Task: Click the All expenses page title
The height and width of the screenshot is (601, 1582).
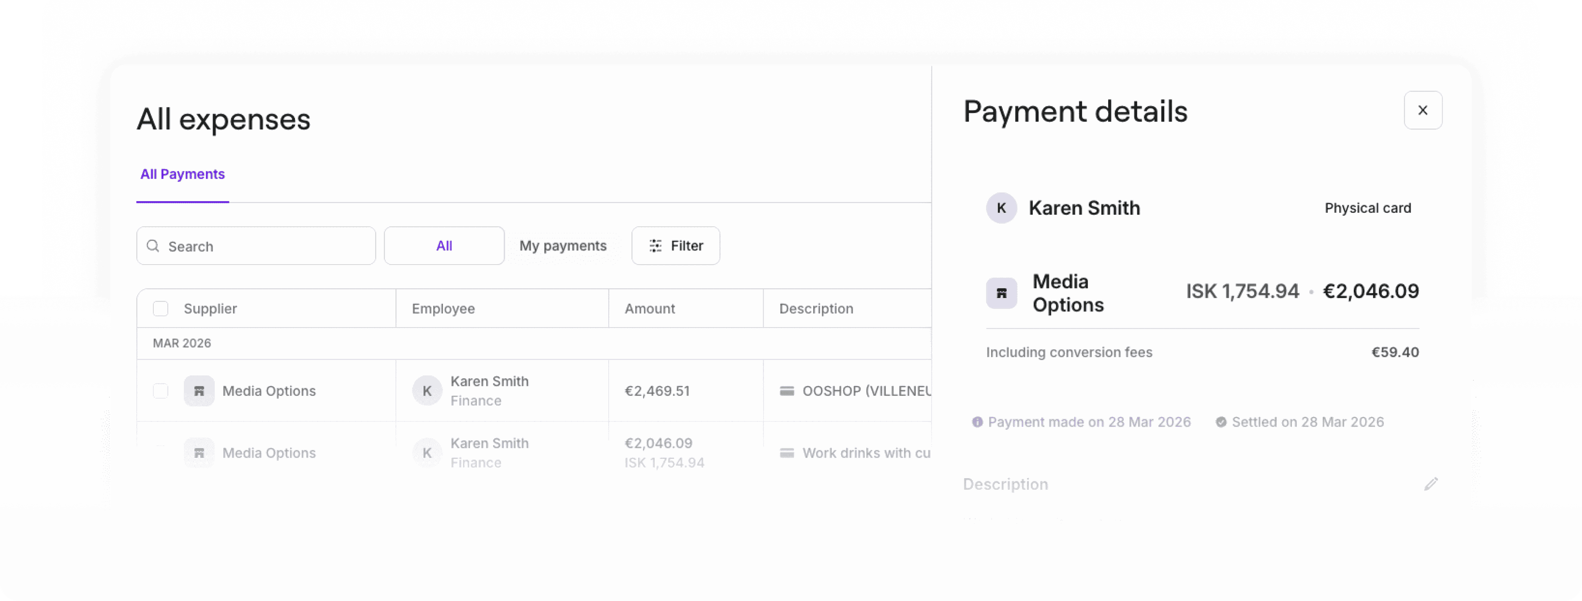Action: click(224, 119)
